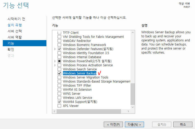Check VM Shielding Tools for Fabric Management
Screen dimensions: 195x129
pos(59,37)
